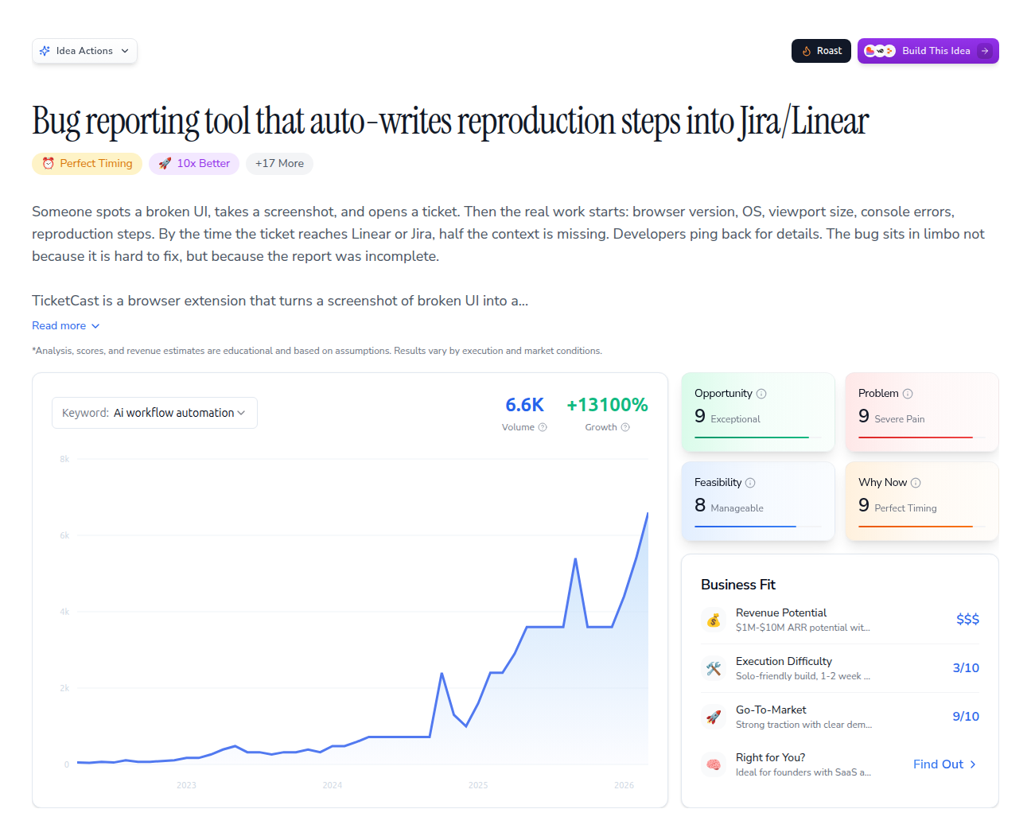Click the avatar logos on Build This Idea
Viewport: 1031px width, 840px height.
[x=880, y=51]
